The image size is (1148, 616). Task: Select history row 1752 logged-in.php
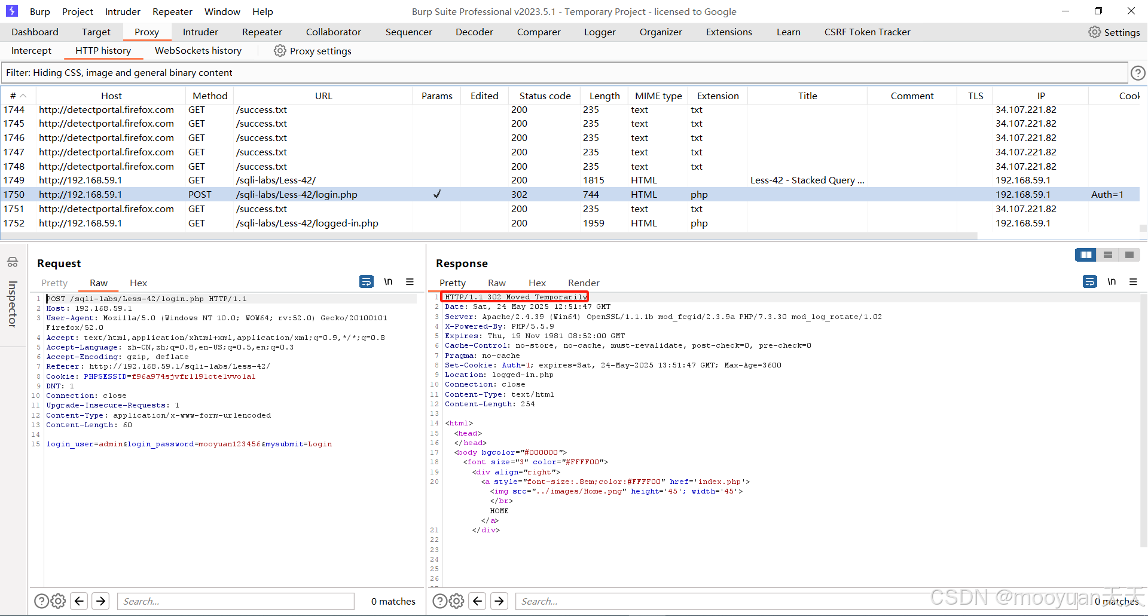tap(570, 223)
